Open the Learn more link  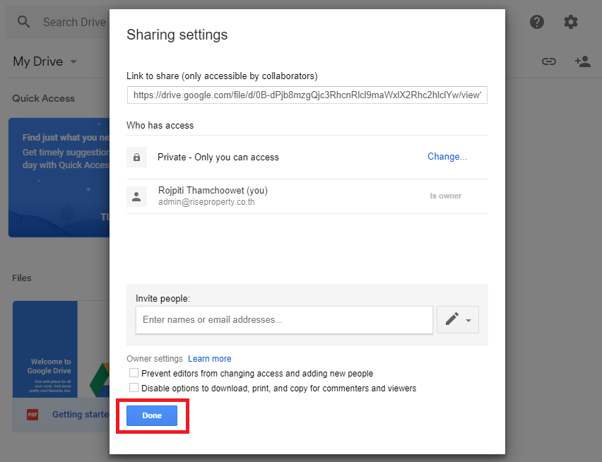[209, 359]
